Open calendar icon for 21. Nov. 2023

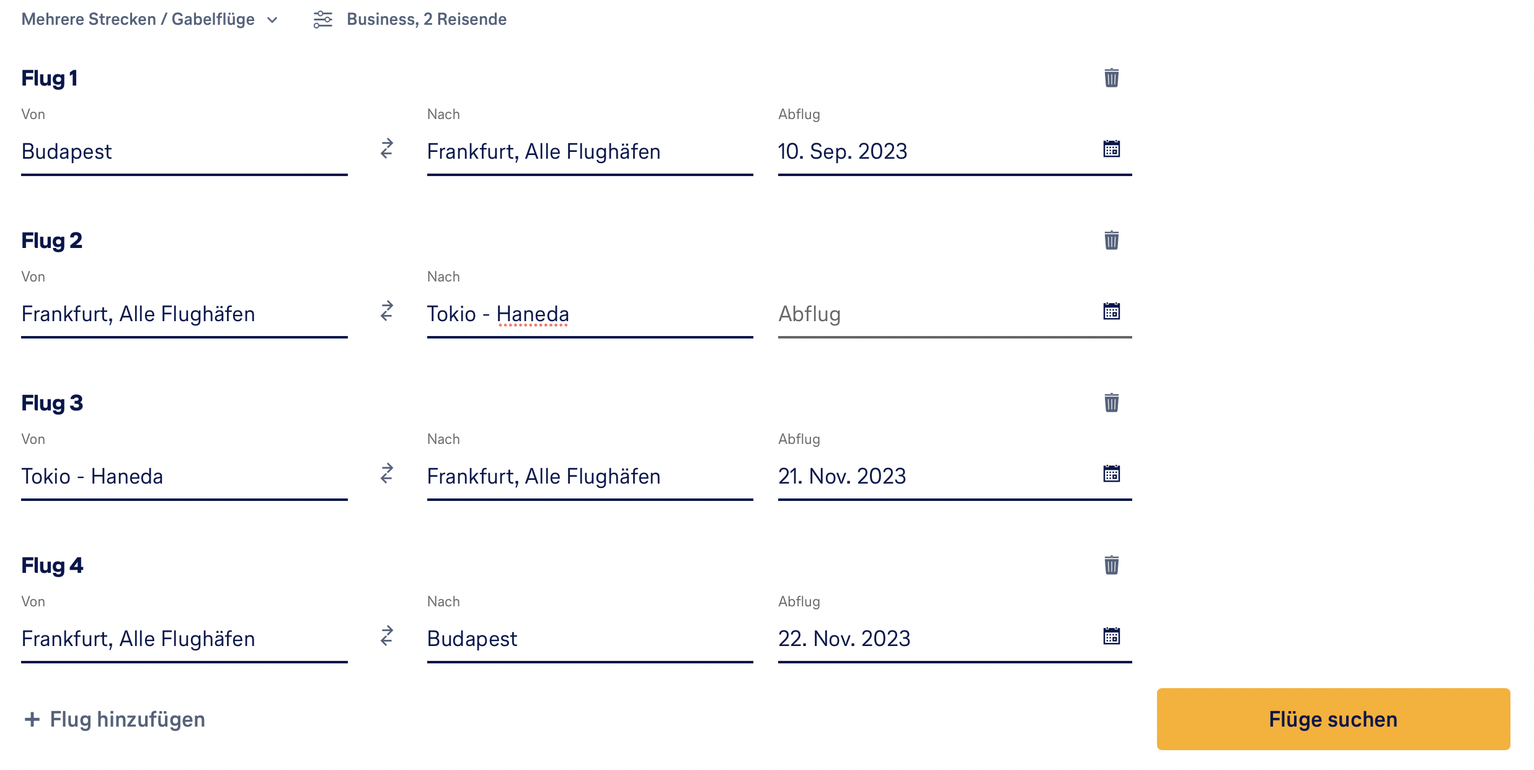1111,474
